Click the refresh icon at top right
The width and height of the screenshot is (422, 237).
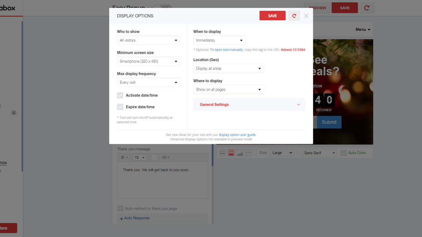(x=367, y=8)
